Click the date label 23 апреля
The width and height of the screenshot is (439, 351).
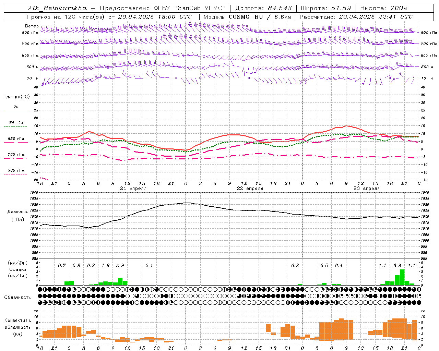tap(367, 189)
